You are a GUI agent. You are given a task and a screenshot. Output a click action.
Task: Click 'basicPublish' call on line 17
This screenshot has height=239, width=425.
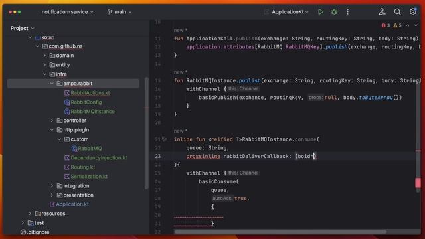point(217,98)
